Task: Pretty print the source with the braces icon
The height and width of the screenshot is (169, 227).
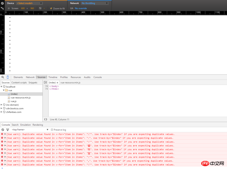Action: [x=46, y=119]
